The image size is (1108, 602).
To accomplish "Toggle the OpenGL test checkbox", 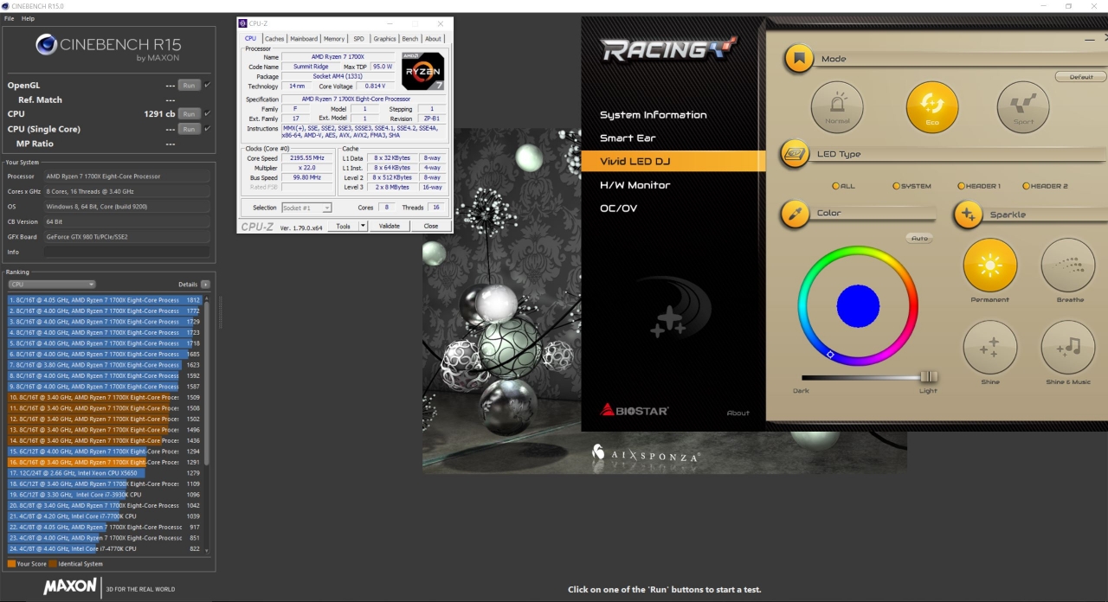I will coord(208,85).
